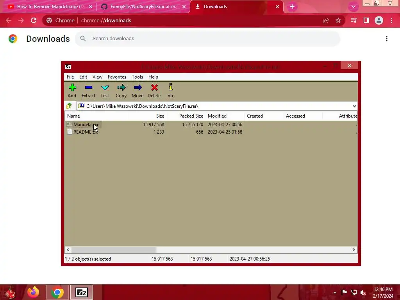Expand the archive path dropdown arrow
The width and height of the screenshot is (400, 300).
(354, 106)
